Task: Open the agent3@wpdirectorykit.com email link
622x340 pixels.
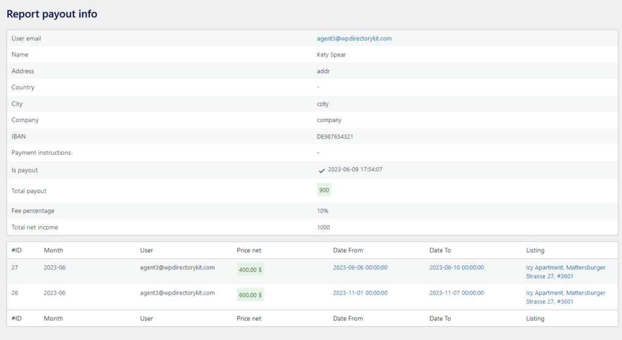Action: (x=354, y=38)
